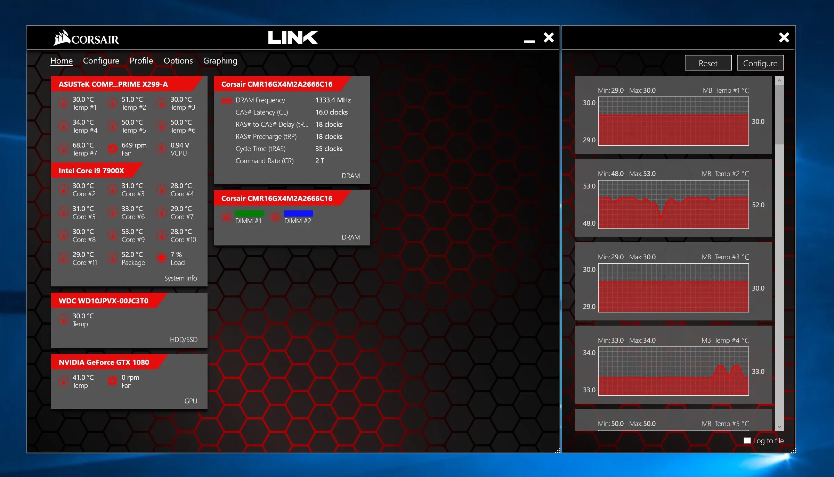This screenshot has width=834, height=477.
Task: Select the Core #3 temperature icon
Action: tap(112, 190)
